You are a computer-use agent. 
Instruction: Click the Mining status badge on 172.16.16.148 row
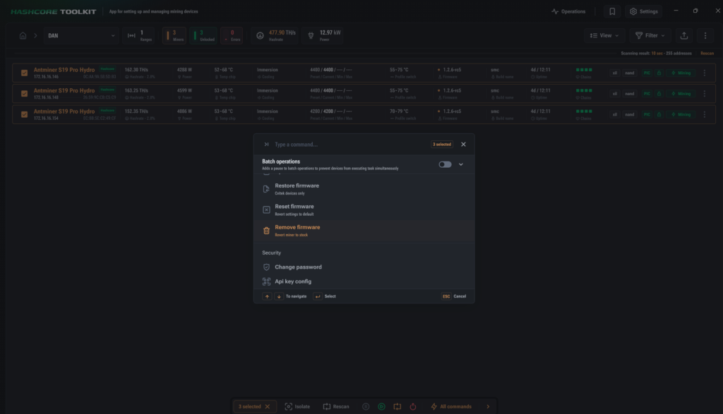(681, 94)
